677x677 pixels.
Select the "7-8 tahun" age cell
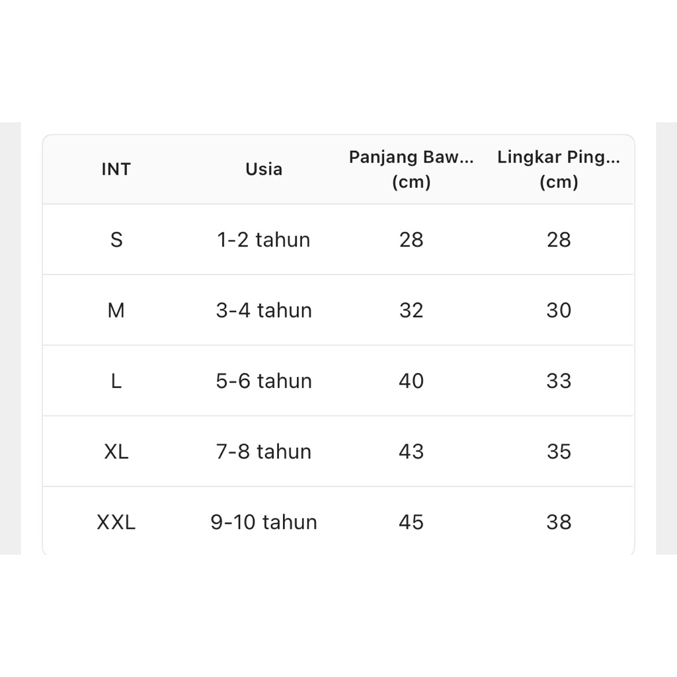click(264, 452)
